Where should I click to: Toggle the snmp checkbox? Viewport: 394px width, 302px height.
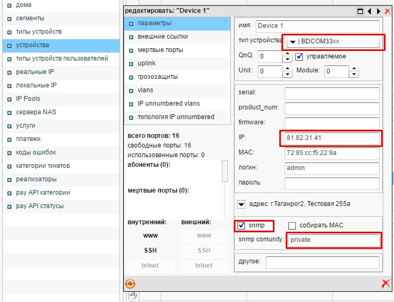pos(242,226)
